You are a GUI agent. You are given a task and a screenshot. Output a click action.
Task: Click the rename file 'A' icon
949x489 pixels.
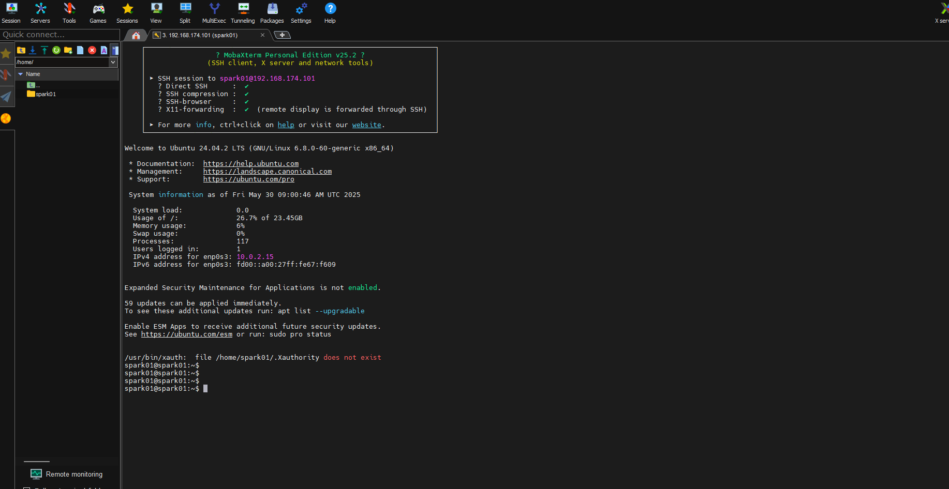click(104, 50)
